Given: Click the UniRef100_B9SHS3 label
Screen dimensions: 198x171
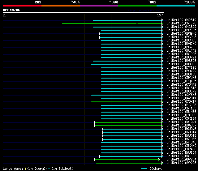Looking at the screenshot, I should 181,41.
